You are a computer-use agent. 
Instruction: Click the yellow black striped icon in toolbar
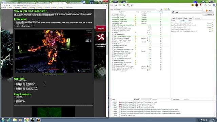193,5
